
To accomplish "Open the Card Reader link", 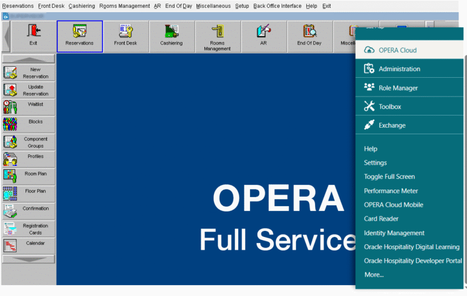I will (x=381, y=219).
